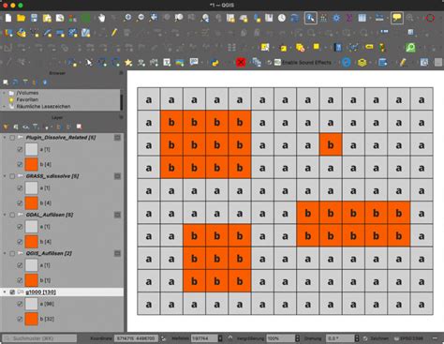Viewport: 444px width, 344px height.
Task: Select the Pan Map hand tool
Action: 101,18
